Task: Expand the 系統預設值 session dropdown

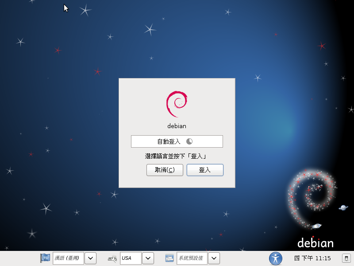Action: (214, 258)
